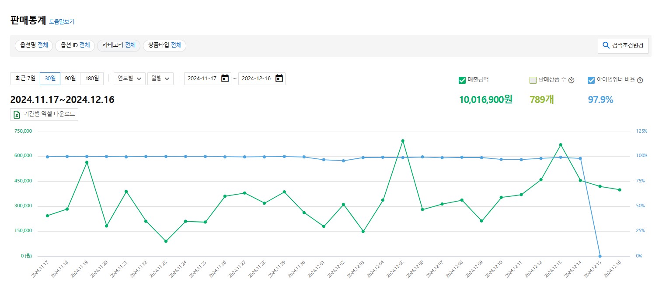Click the blue 0% point on 2024.12.15

[x=600, y=256]
